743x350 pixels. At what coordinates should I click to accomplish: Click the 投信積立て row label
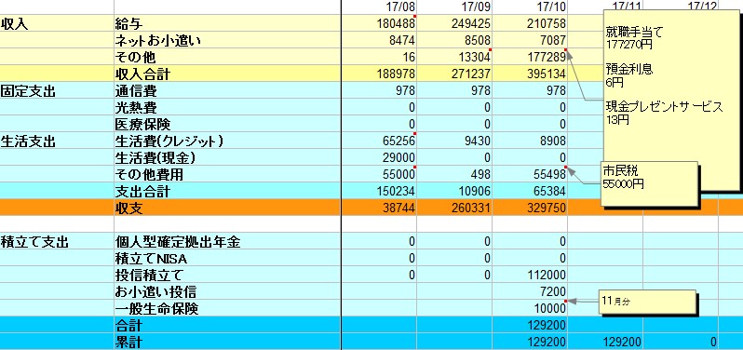227,275
